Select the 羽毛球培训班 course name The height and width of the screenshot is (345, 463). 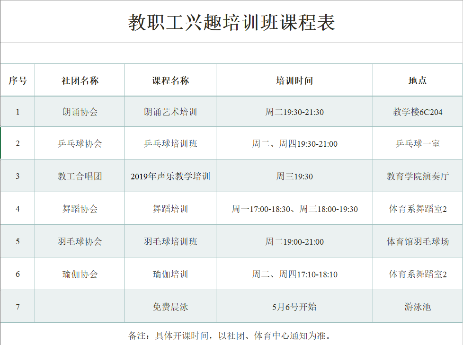click(x=170, y=241)
